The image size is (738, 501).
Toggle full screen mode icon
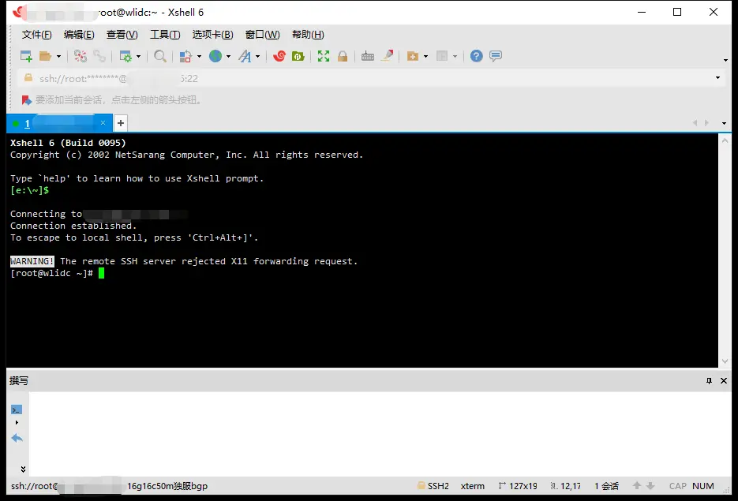click(324, 56)
